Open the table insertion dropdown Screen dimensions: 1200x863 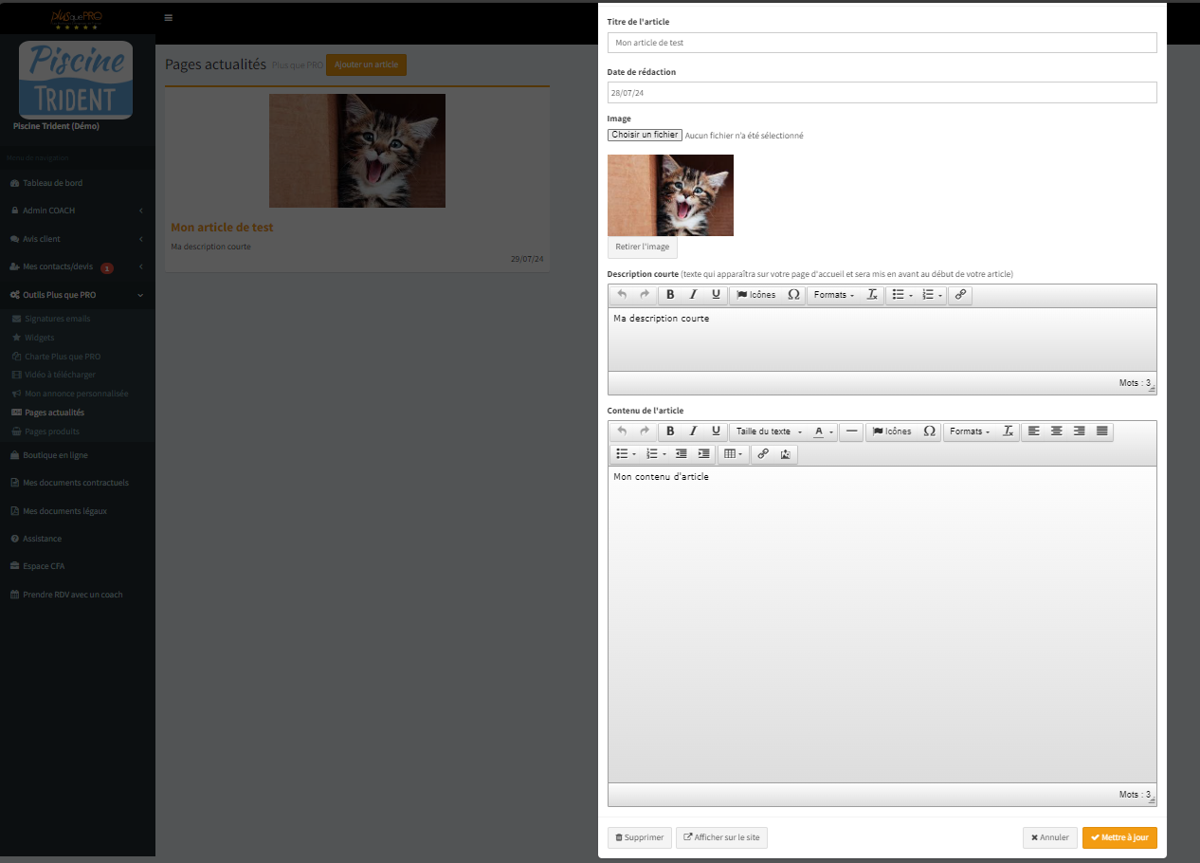[734, 454]
